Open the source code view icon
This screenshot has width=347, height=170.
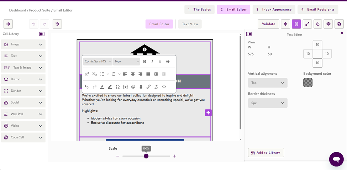coord(164,87)
